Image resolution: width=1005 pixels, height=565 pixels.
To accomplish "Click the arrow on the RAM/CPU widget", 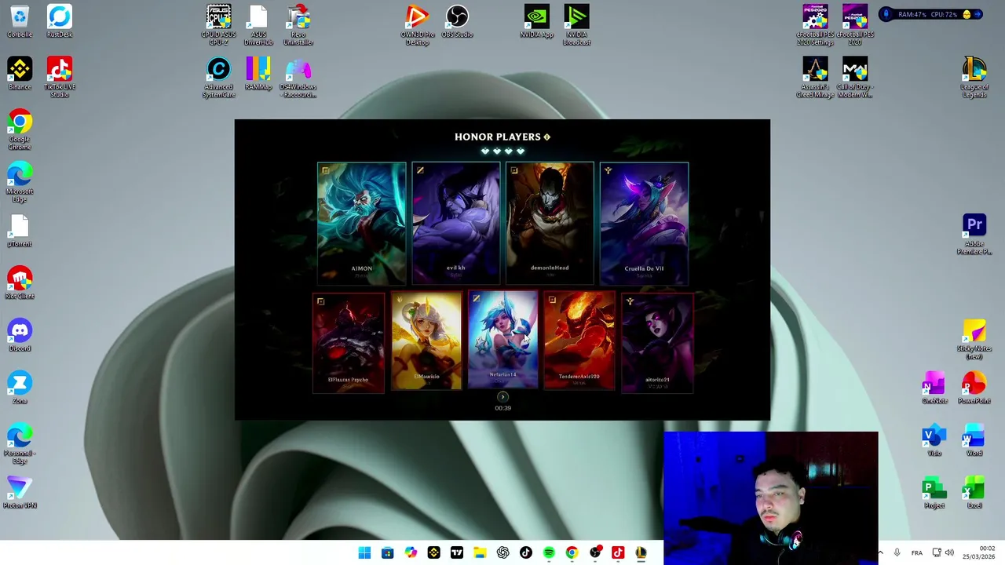I will point(978,14).
